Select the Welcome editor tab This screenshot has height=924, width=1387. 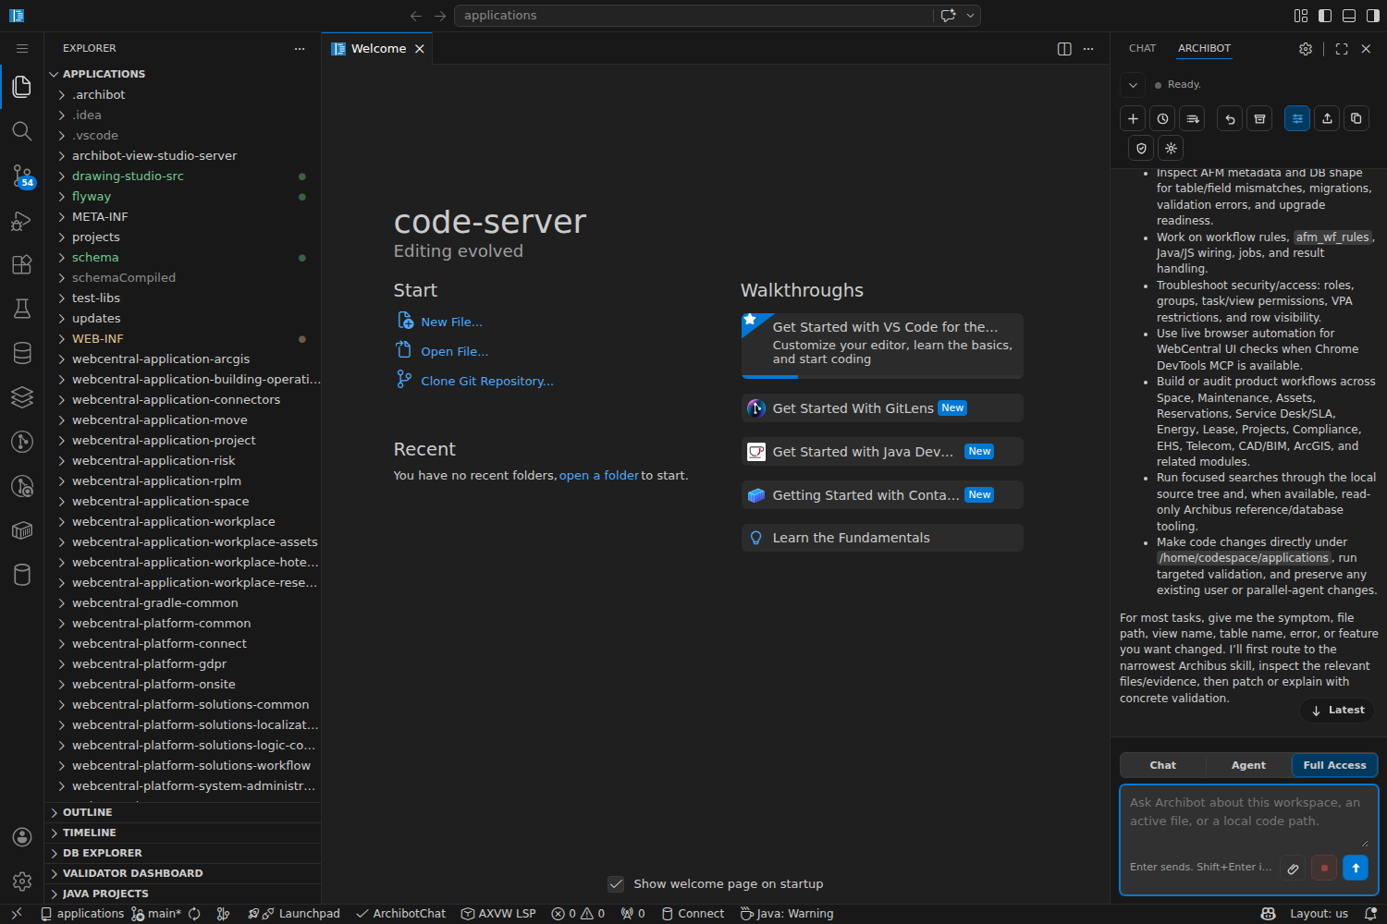pos(377,49)
